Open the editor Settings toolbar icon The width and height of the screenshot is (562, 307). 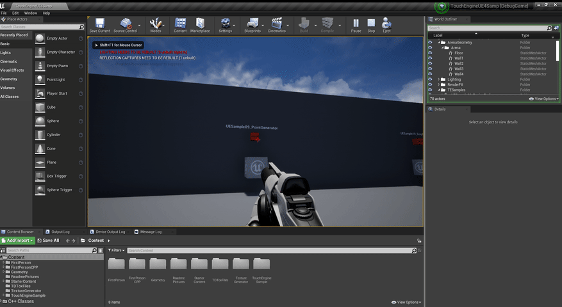225,25
